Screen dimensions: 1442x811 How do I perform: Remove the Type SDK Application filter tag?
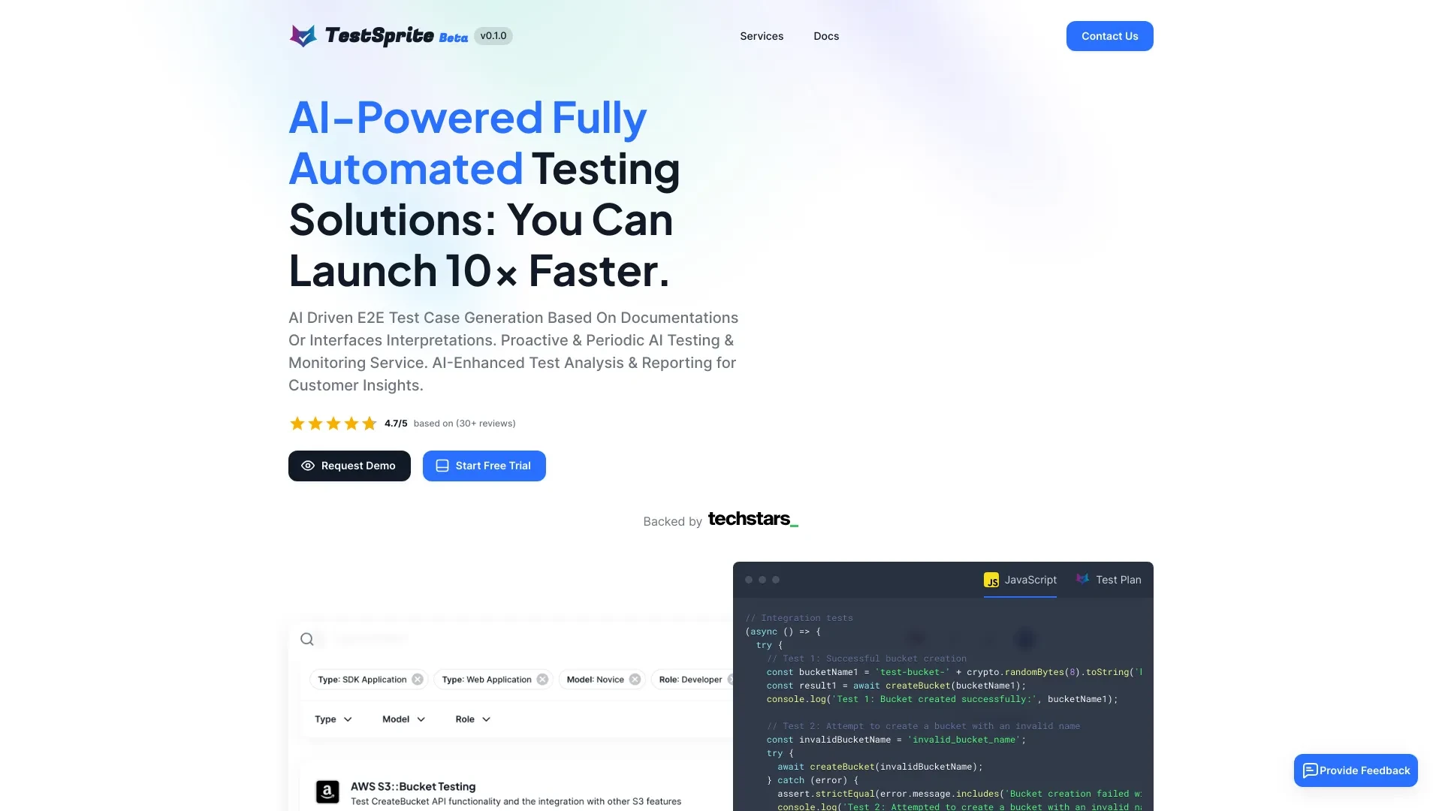pos(418,680)
